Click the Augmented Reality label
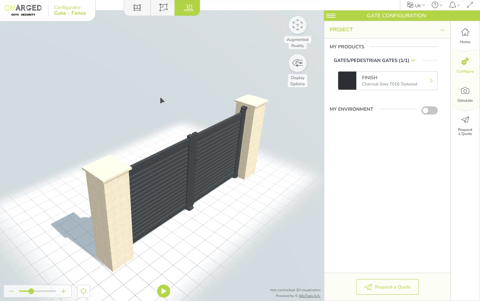 pos(297,43)
